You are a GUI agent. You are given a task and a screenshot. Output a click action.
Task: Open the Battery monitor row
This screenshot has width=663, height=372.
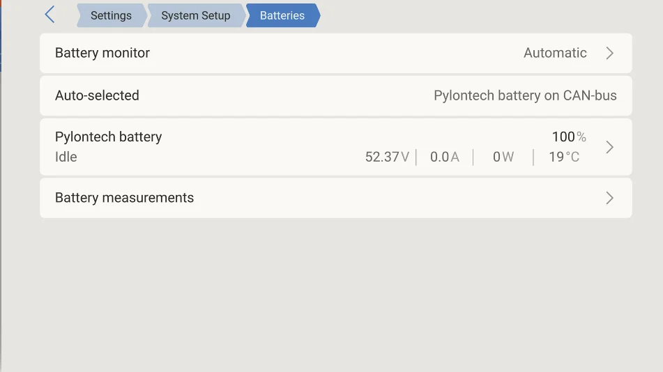click(336, 53)
